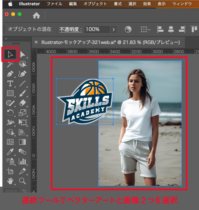
Task: Select the Hand tool
Action: (x=10, y=181)
